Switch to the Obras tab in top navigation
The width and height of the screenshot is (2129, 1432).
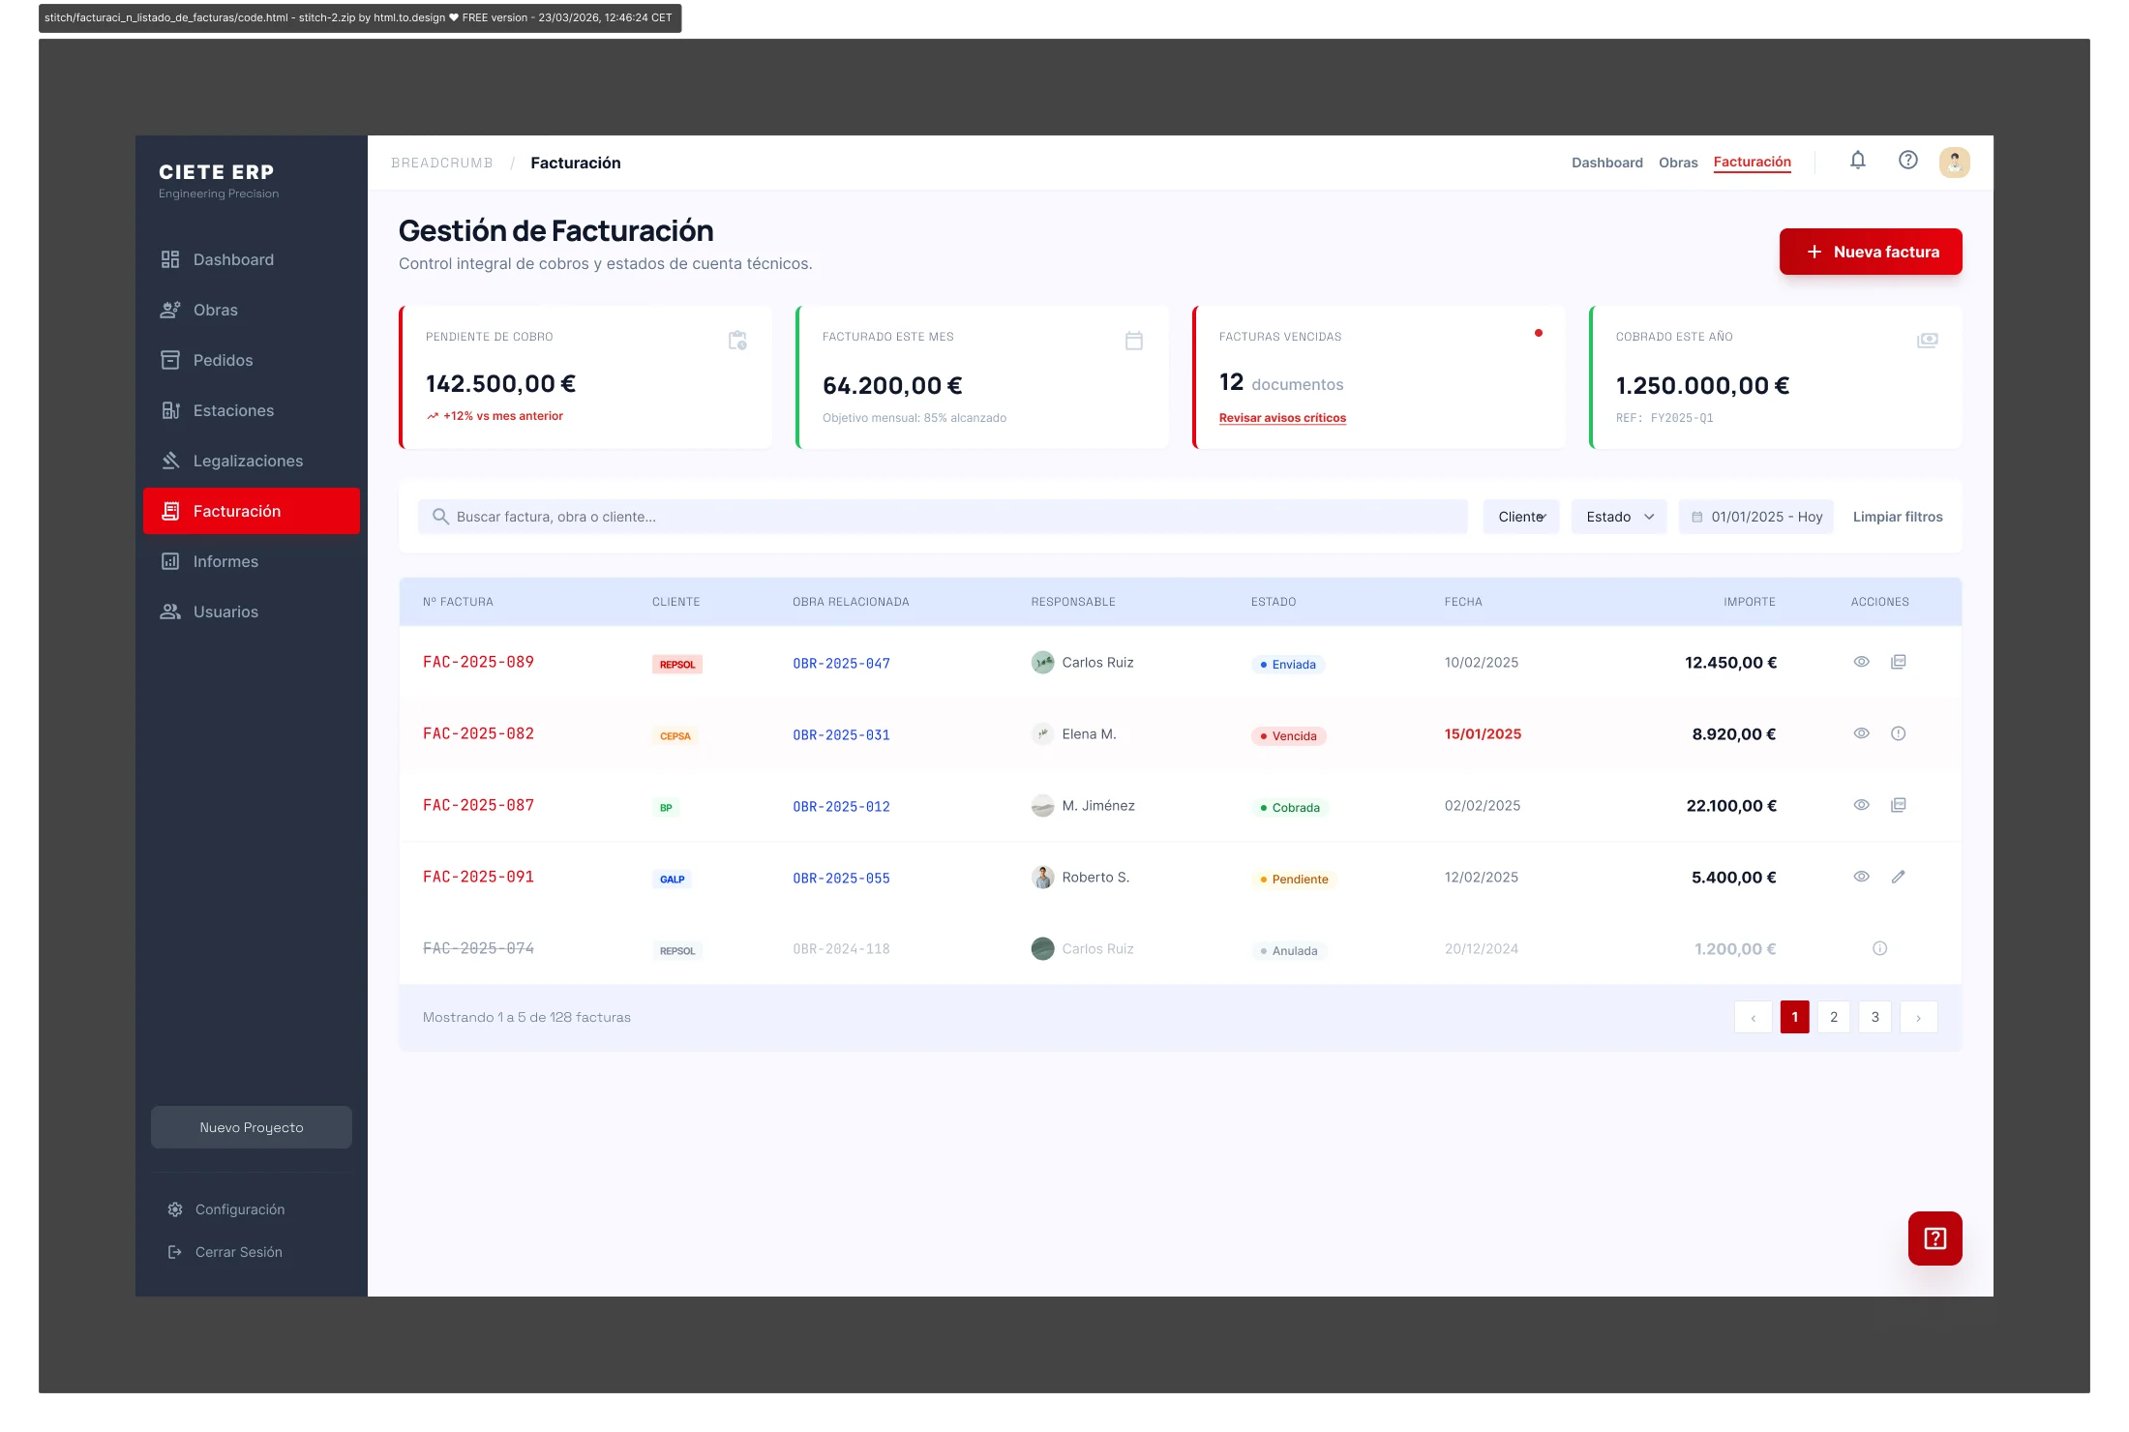coord(1678,163)
